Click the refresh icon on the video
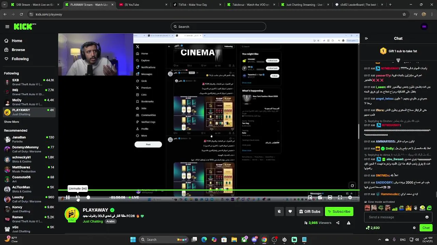The image size is (437, 245). click(x=352, y=185)
